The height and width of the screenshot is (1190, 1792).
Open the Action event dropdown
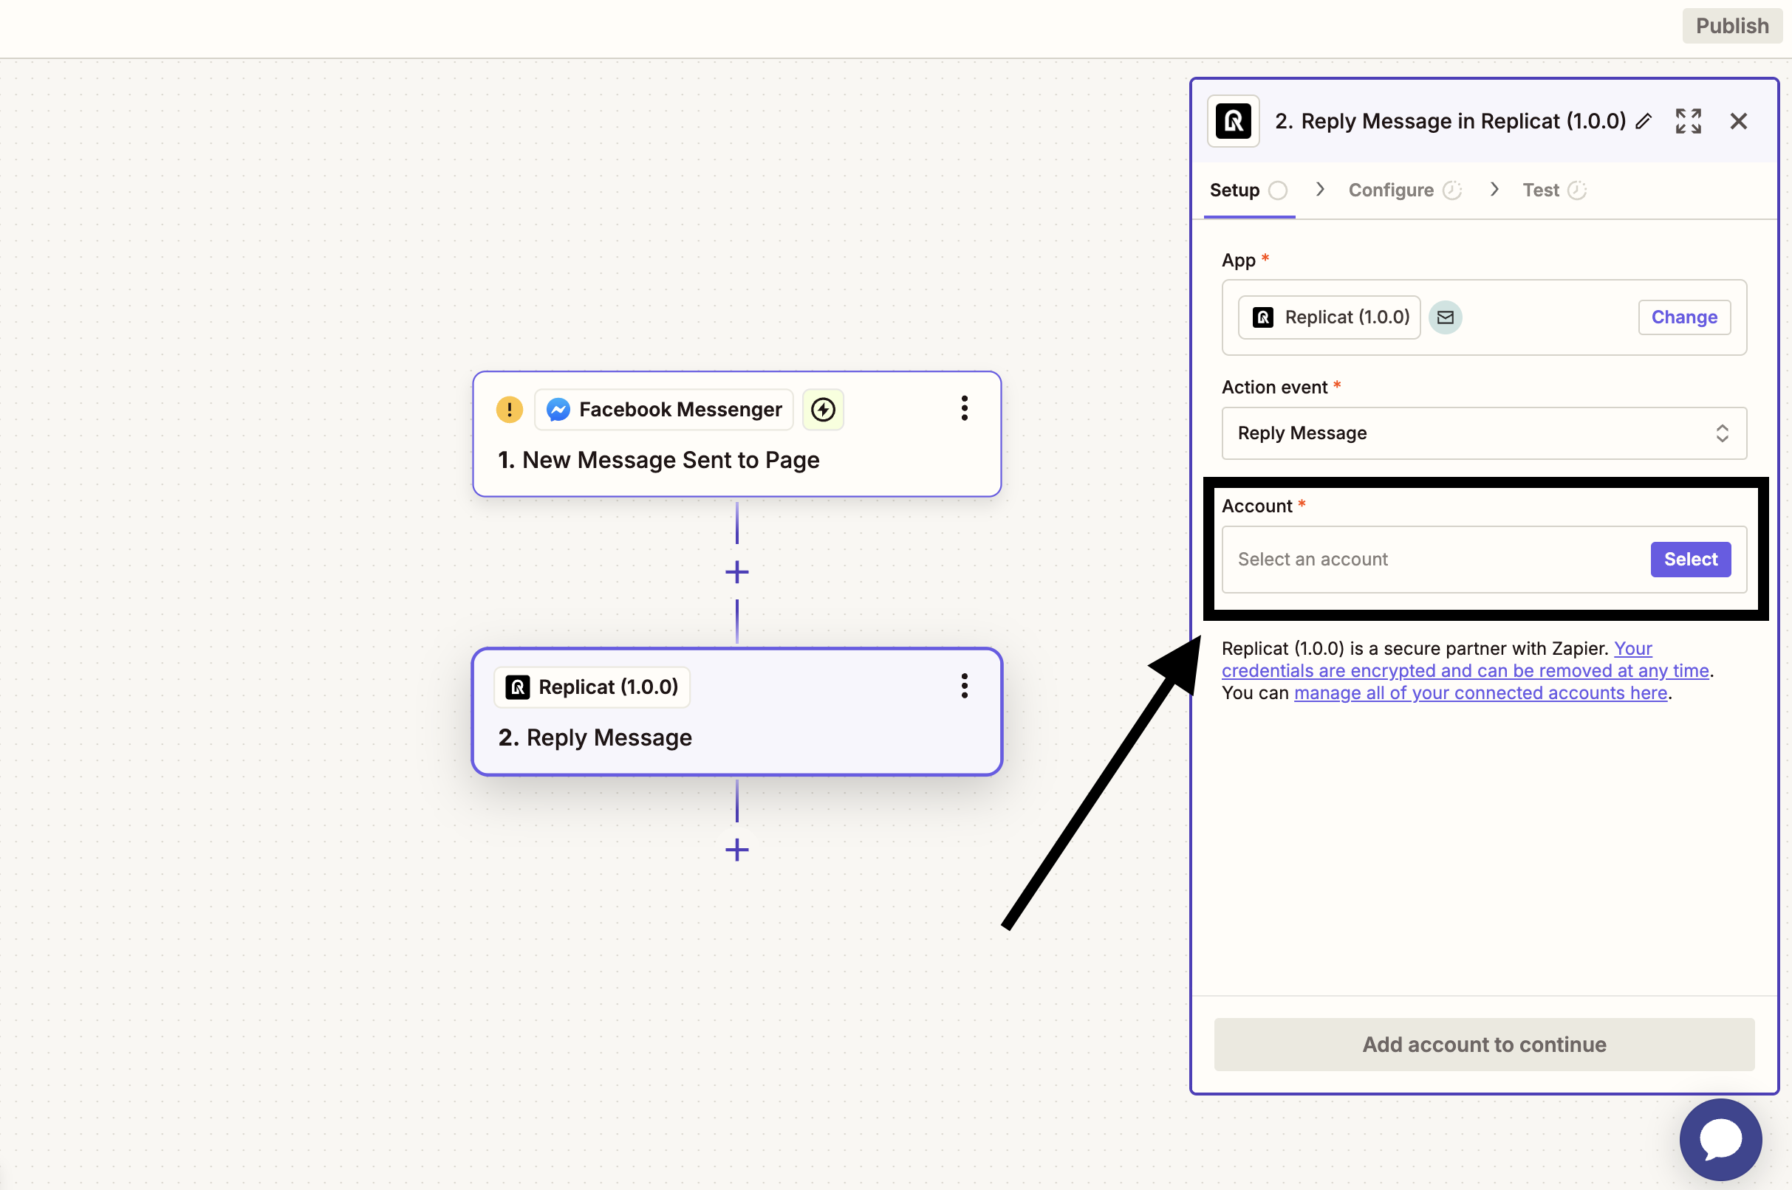point(1484,433)
